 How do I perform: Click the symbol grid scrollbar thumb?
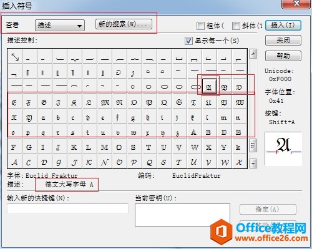pos(253,145)
